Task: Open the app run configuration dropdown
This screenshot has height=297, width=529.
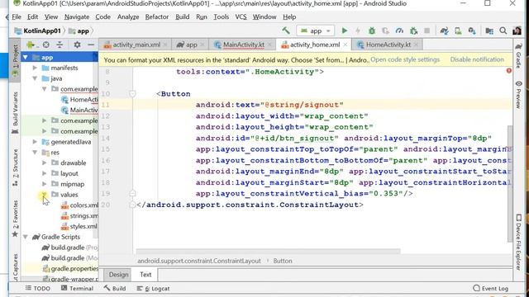Action: (316, 31)
